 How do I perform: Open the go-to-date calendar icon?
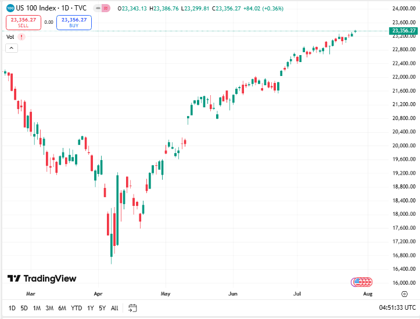pos(132,308)
